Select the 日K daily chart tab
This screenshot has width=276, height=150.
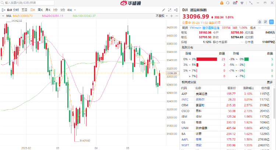coord(32,10)
